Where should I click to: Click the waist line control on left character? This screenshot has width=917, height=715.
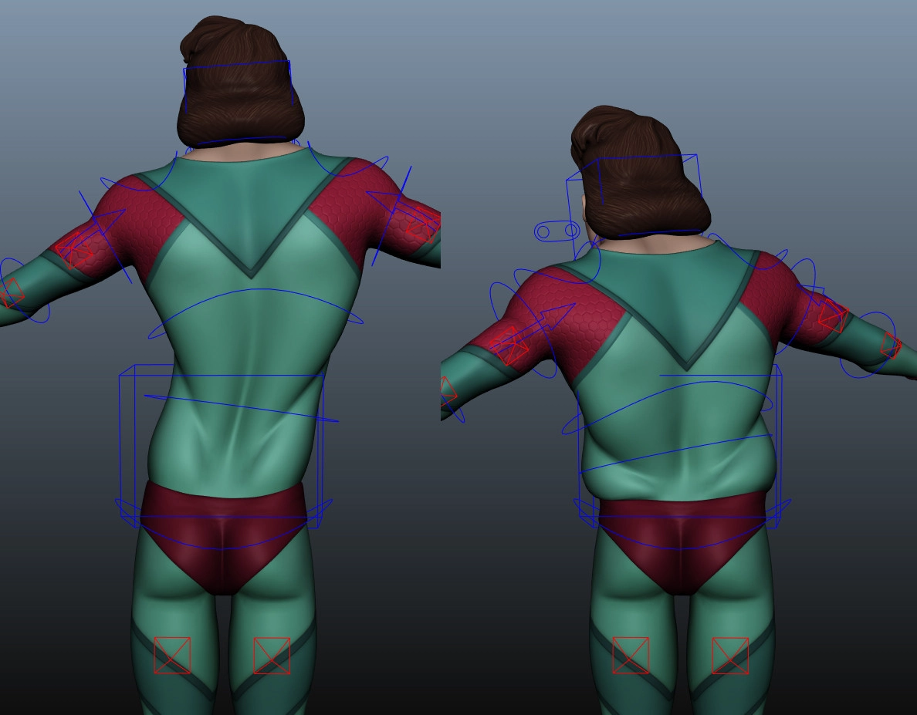241,408
